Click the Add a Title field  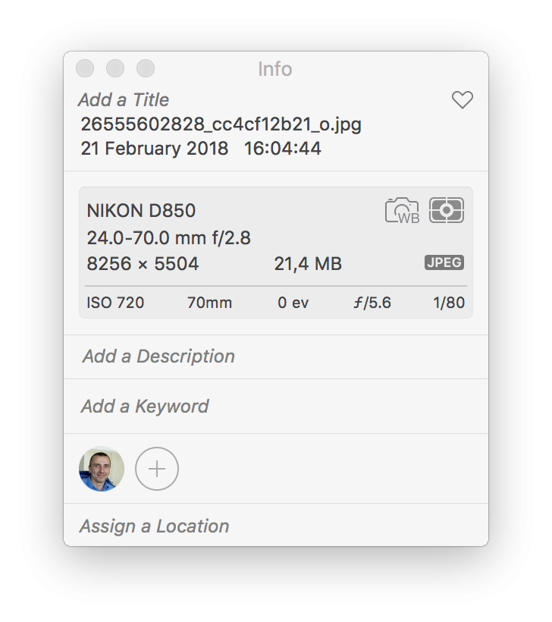(124, 99)
